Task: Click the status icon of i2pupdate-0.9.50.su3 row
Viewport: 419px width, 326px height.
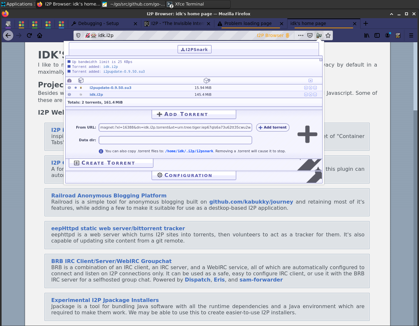Action: [70, 88]
